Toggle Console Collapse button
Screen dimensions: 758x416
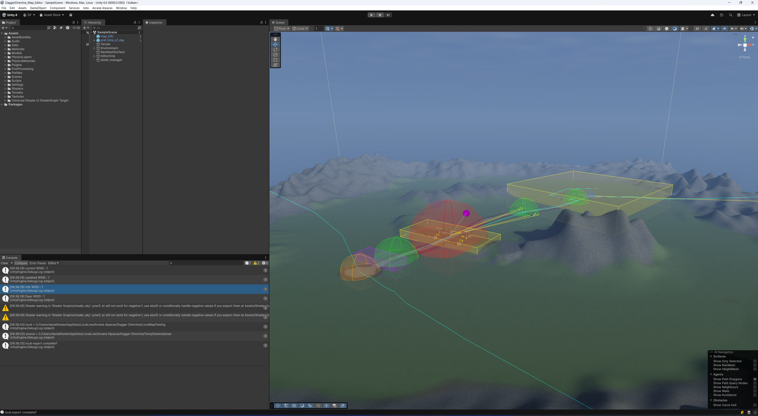point(21,263)
